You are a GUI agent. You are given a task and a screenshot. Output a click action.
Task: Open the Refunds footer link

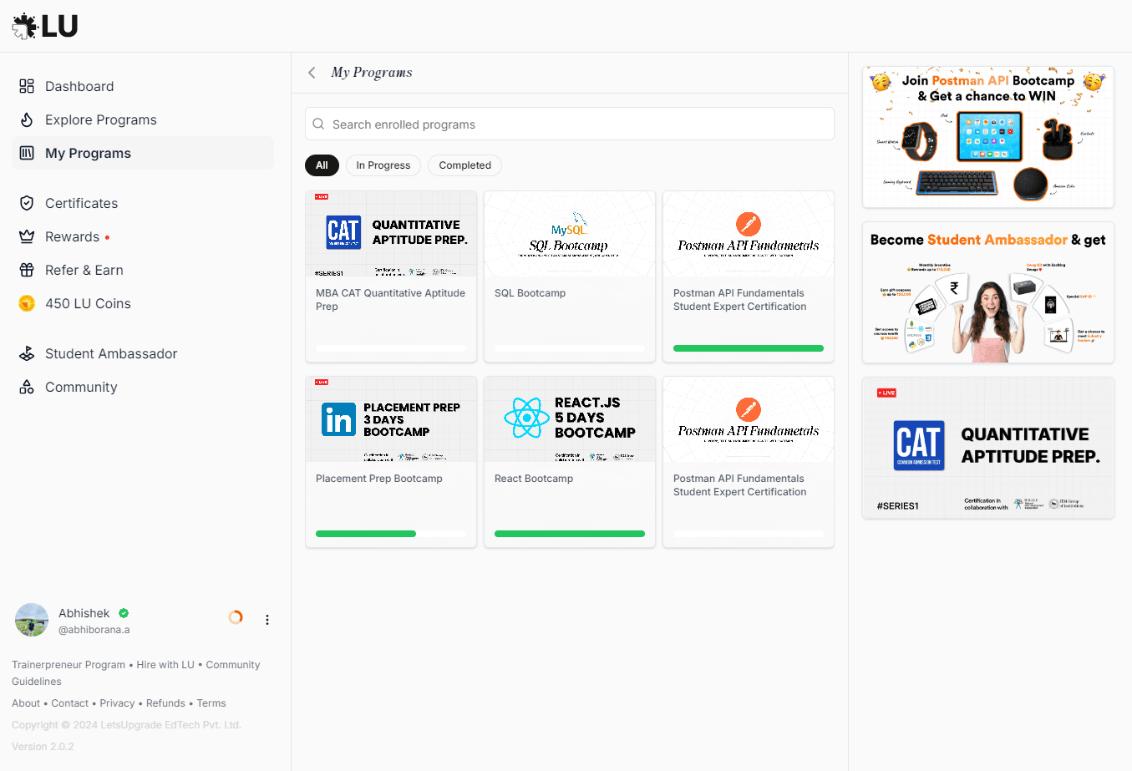click(165, 703)
